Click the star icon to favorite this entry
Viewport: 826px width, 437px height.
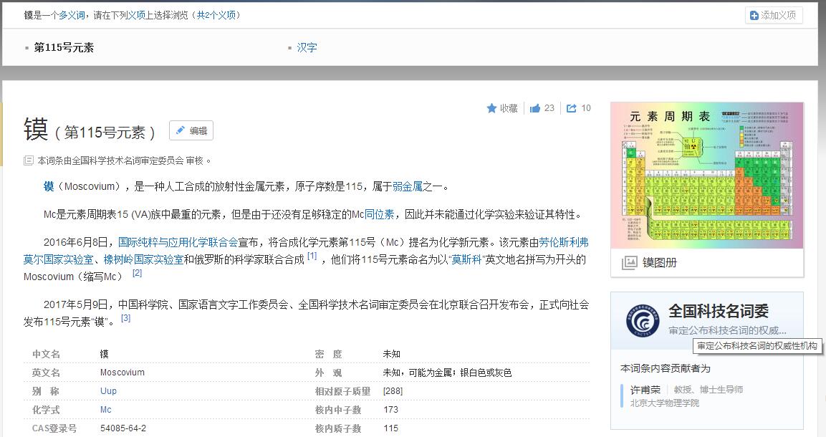(x=491, y=108)
